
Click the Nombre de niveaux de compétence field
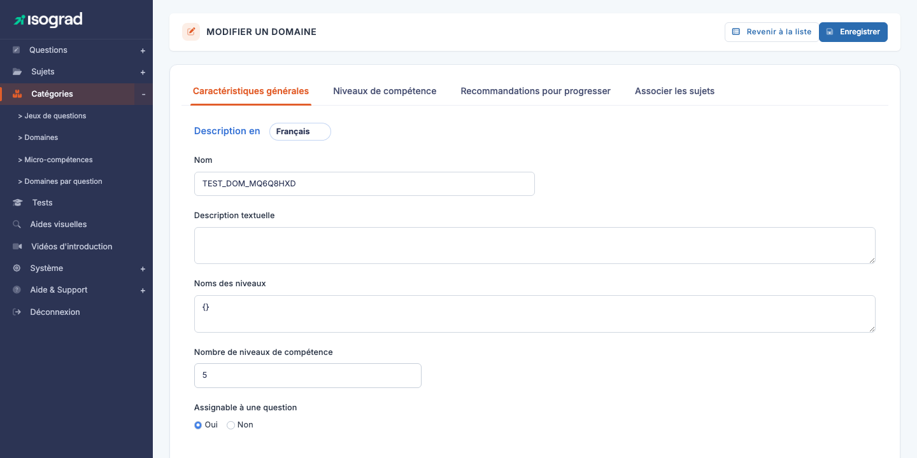coord(308,375)
